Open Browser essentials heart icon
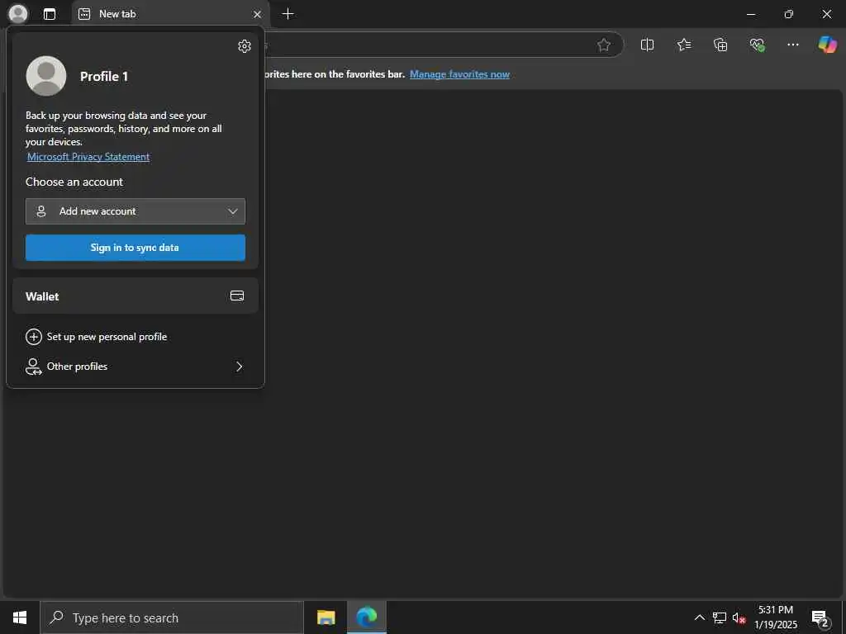 point(757,45)
